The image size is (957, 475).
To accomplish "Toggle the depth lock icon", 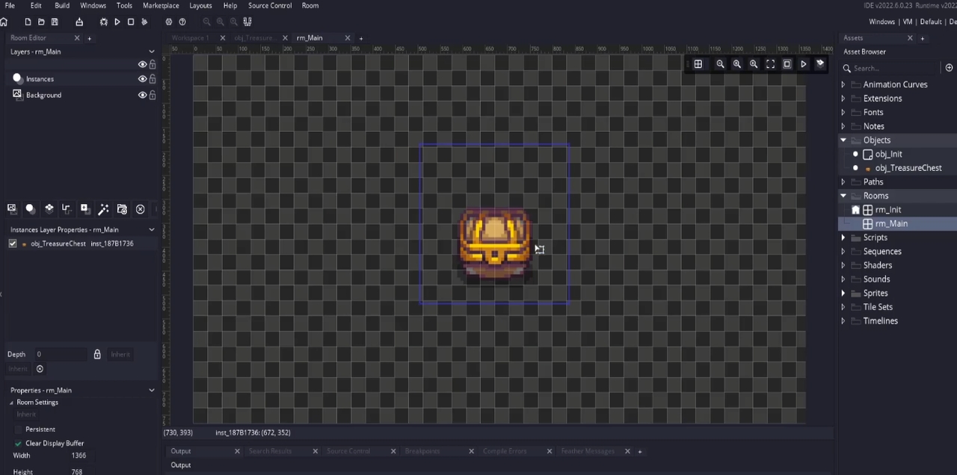I will click(x=96, y=354).
